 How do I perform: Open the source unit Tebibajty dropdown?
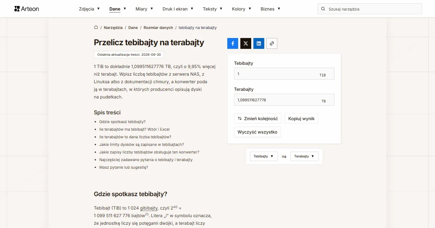(264, 156)
